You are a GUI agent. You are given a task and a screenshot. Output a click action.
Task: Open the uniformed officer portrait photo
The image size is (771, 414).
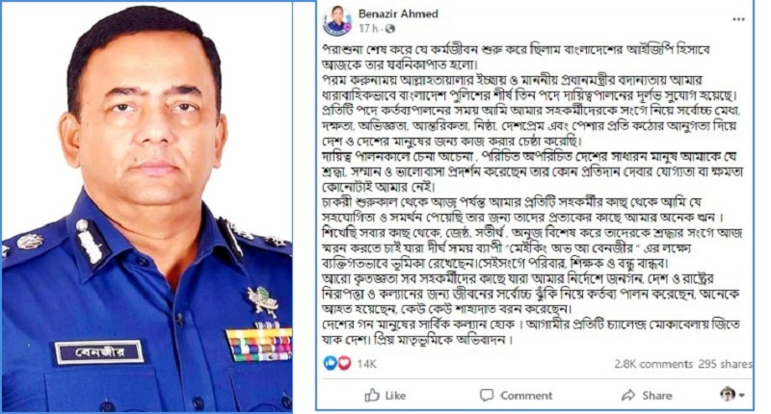pos(146,207)
